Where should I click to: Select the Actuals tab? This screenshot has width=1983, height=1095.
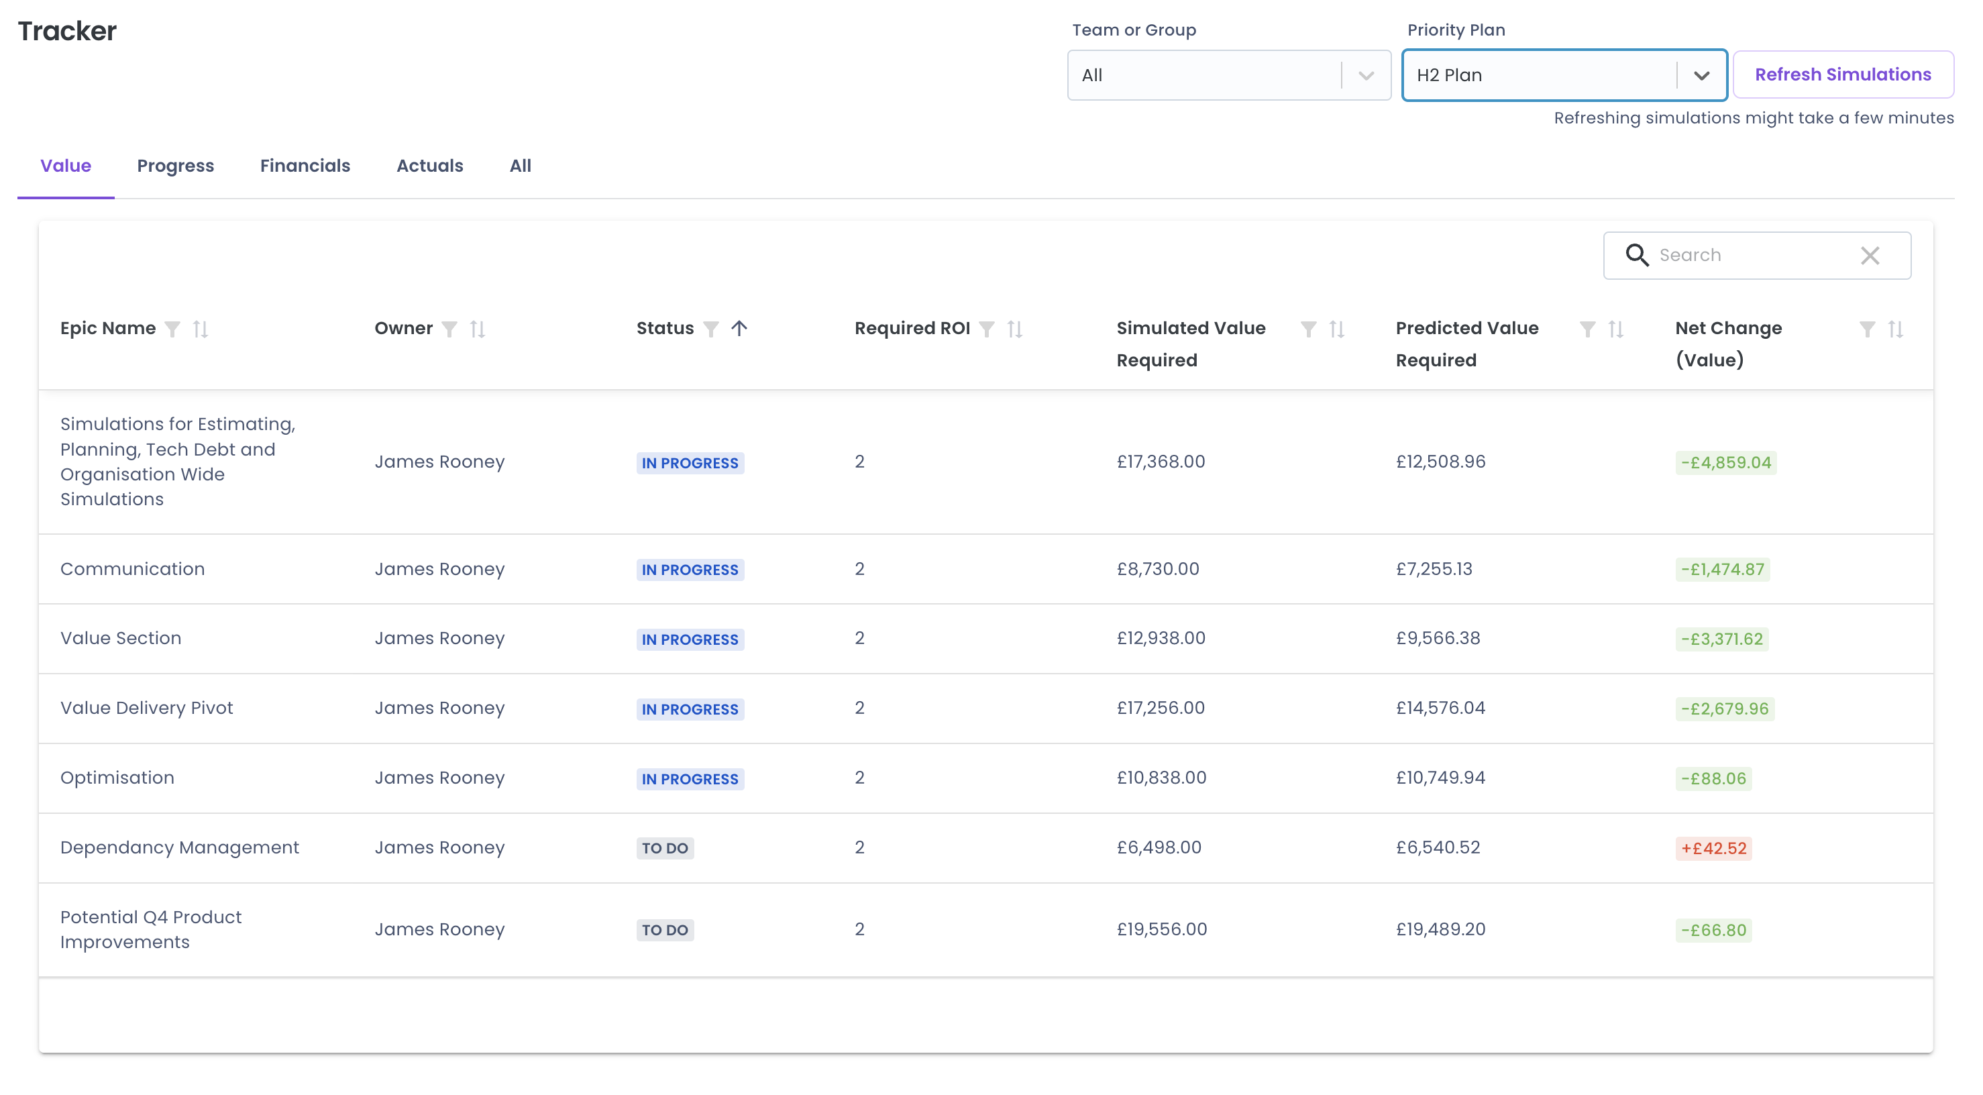pos(429,166)
